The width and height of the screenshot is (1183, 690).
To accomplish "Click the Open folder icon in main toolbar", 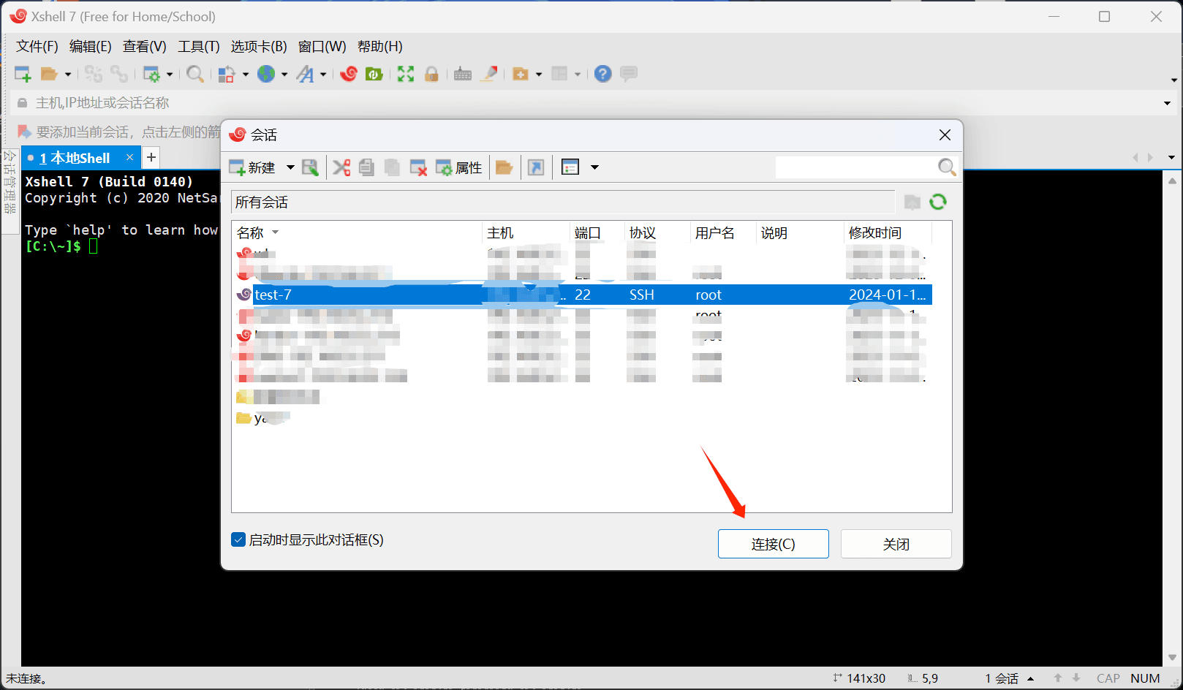I will click(49, 74).
